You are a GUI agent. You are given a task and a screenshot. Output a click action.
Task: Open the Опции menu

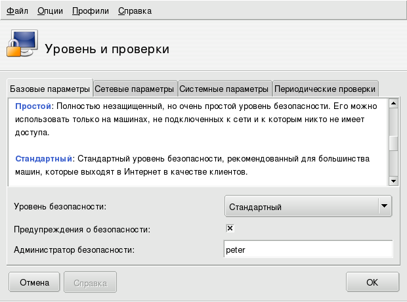tap(51, 11)
